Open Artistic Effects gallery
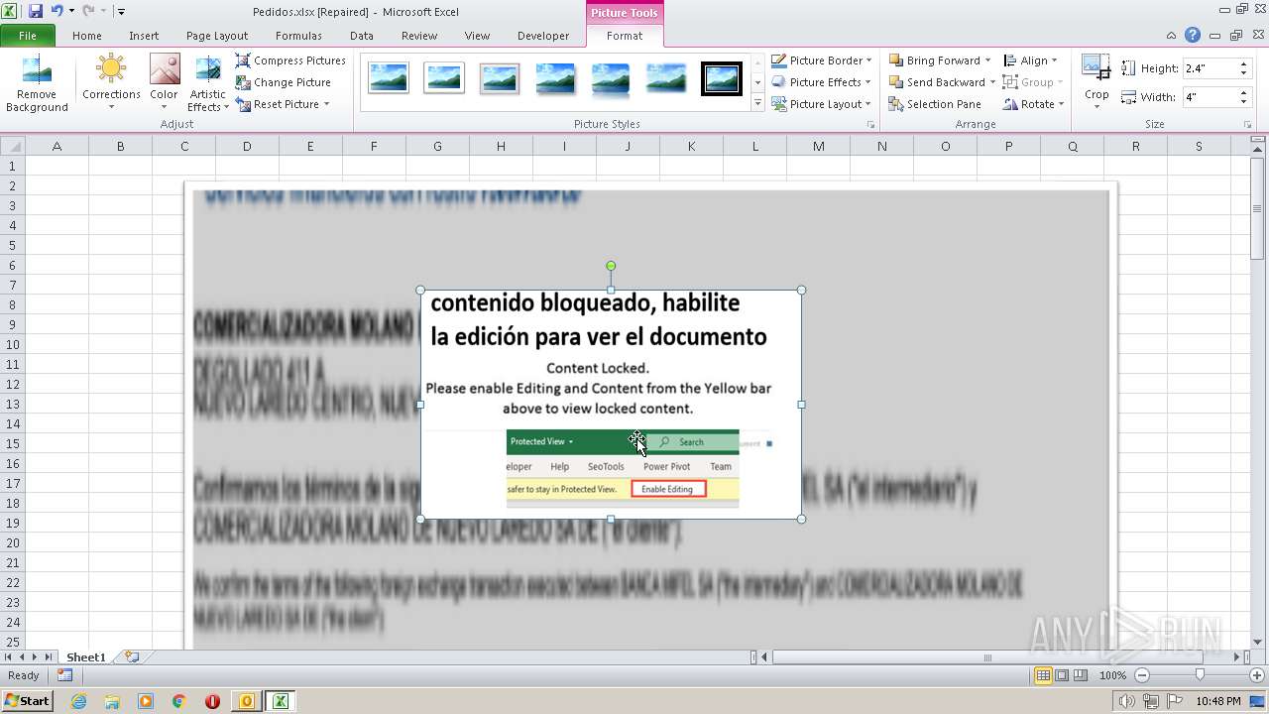The width and height of the screenshot is (1269, 714). pos(208,83)
